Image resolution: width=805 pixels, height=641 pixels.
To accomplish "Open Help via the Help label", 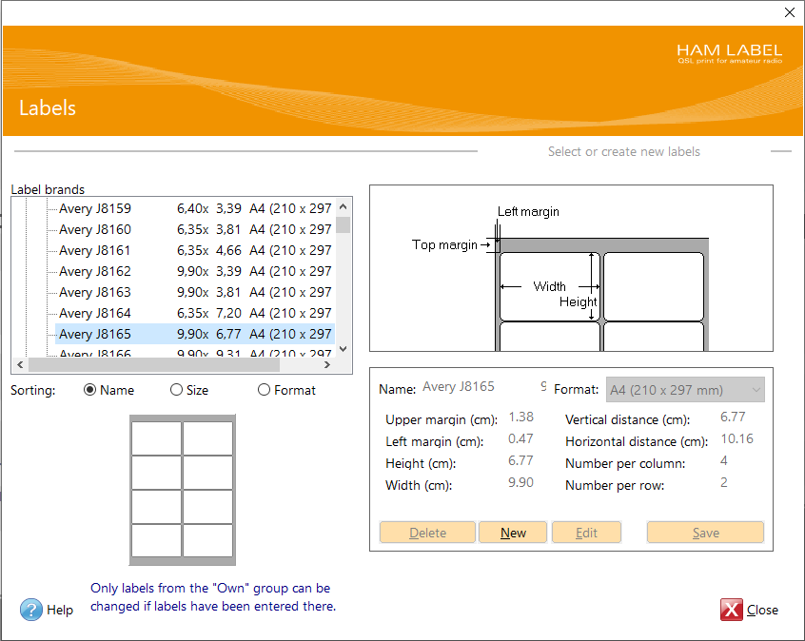I will [60, 610].
